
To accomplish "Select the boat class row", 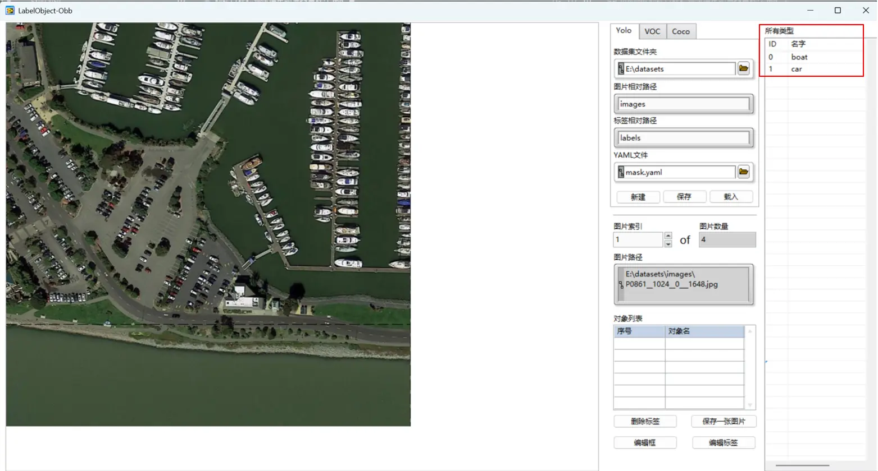I will [799, 57].
